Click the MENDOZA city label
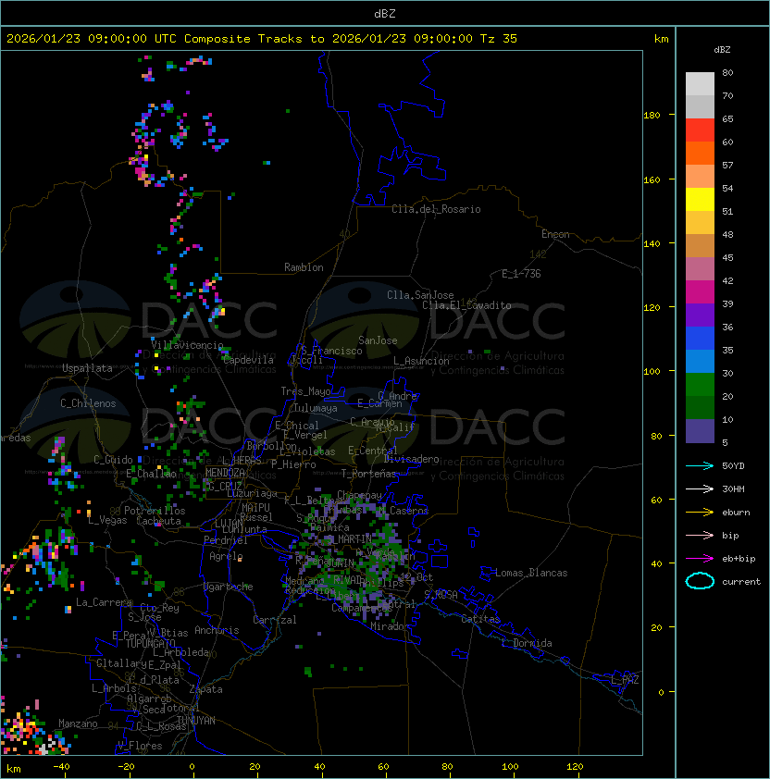The width and height of the screenshot is (770, 779). point(225,473)
